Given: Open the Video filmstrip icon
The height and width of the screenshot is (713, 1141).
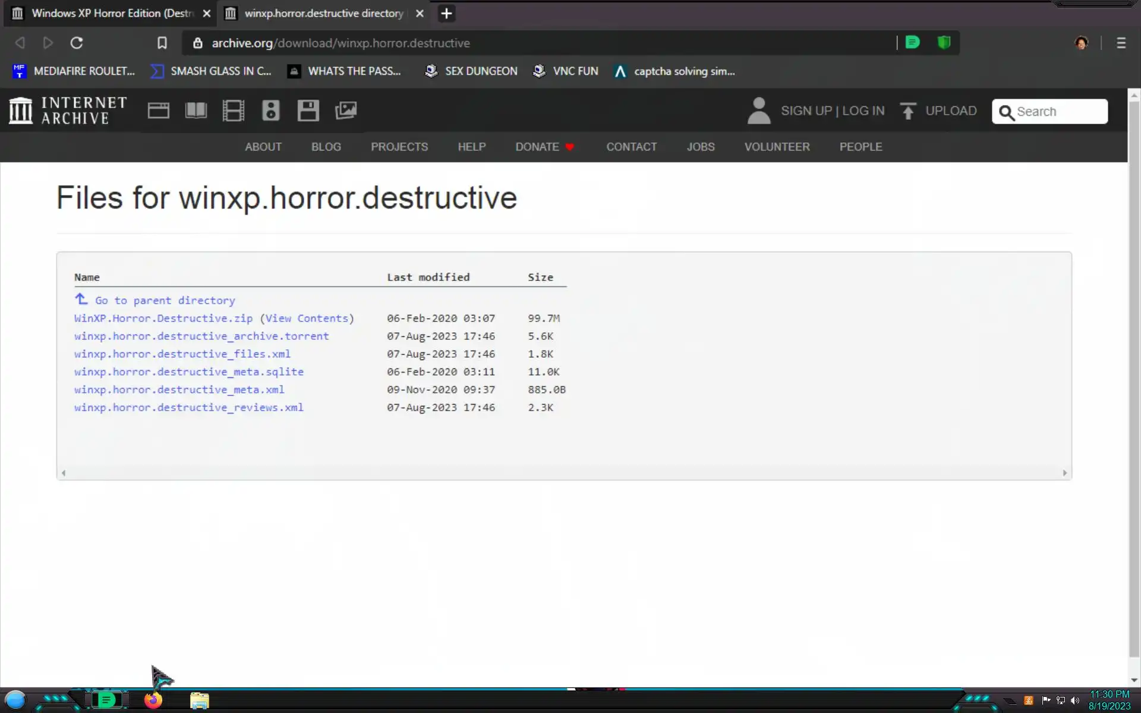Looking at the screenshot, I should click(233, 111).
